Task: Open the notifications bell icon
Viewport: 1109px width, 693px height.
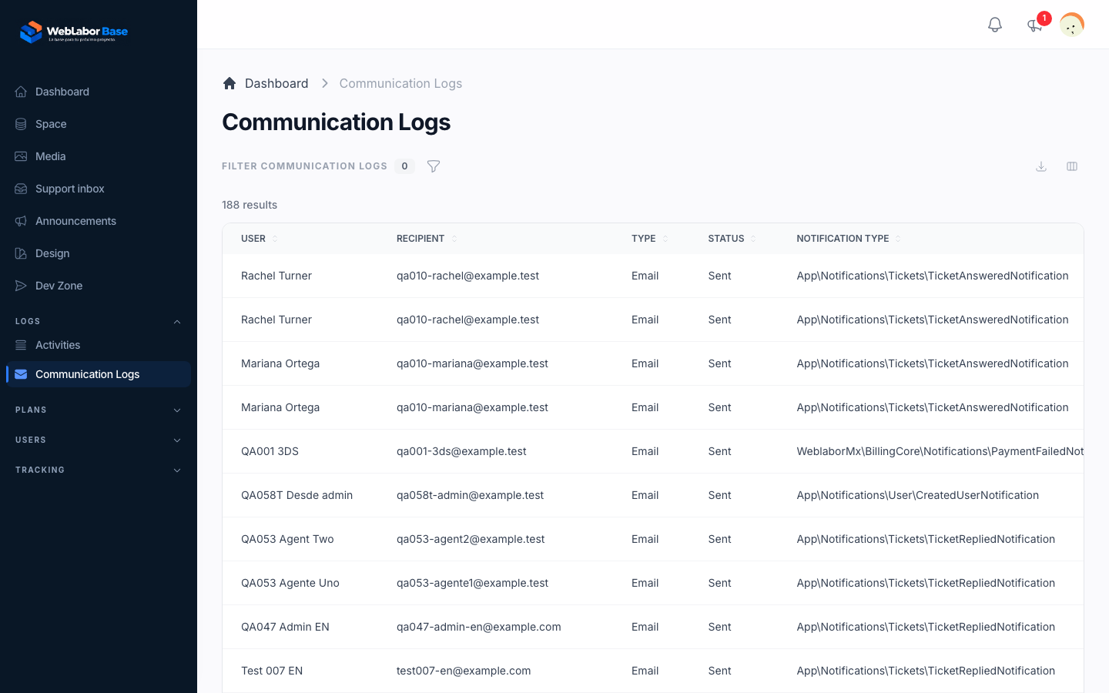Action: (x=995, y=25)
